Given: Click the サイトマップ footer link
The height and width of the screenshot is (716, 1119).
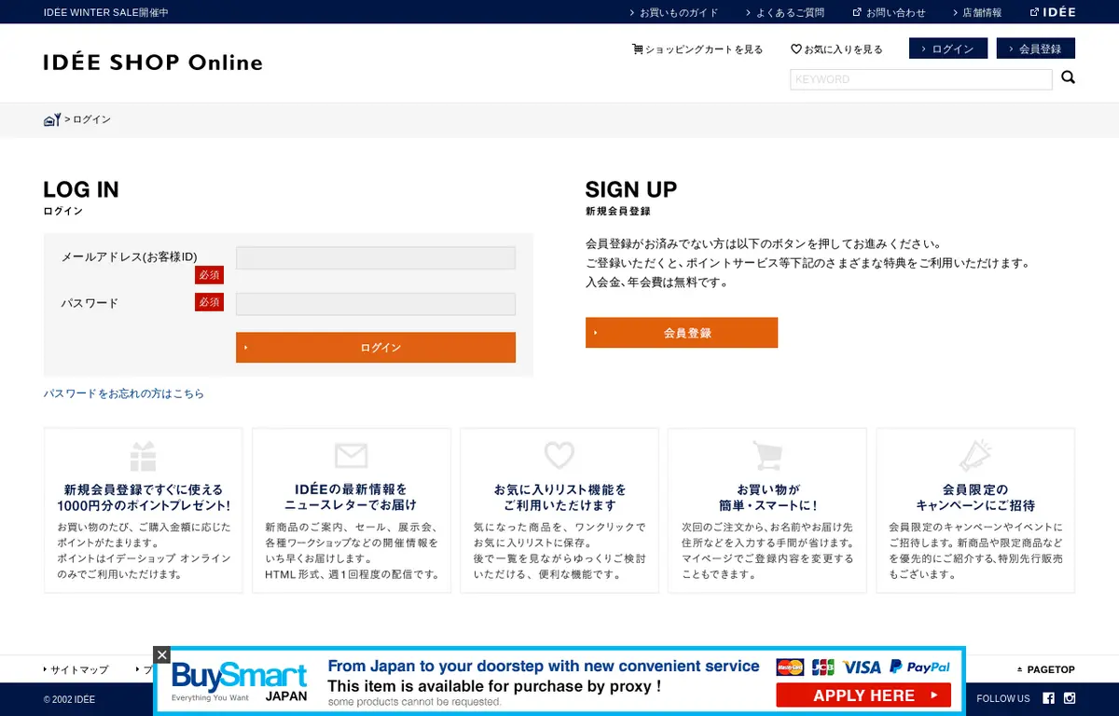Looking at the screenshot, I should pos(76,669).
